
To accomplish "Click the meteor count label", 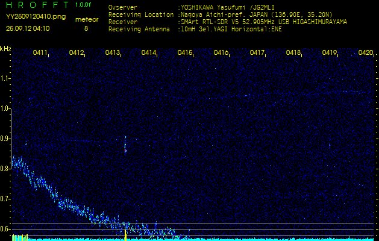I will [86, 19].
